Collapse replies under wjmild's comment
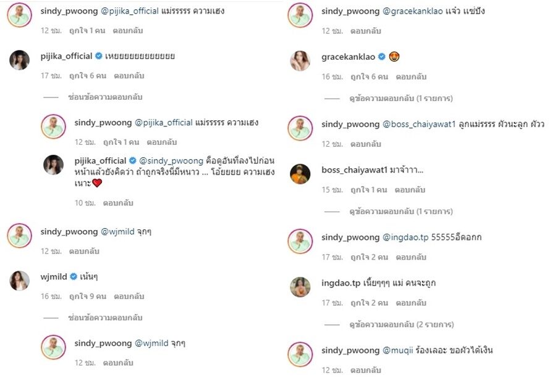 (105, 318)
